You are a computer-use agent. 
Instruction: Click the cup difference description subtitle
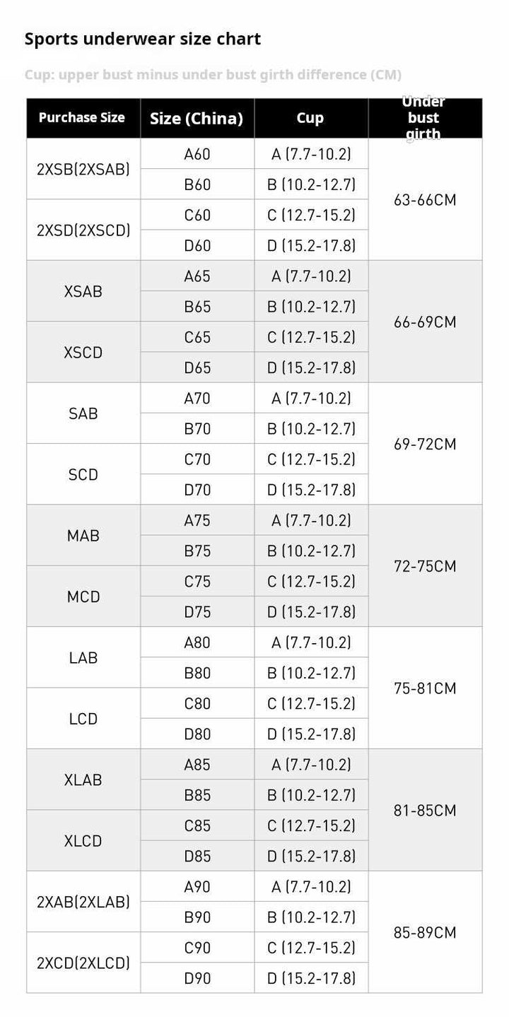click(x=213, y=75)
